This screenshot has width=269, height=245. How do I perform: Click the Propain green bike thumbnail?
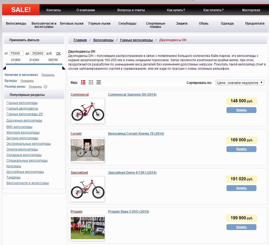pyautogui.click(x=88, y=228)
